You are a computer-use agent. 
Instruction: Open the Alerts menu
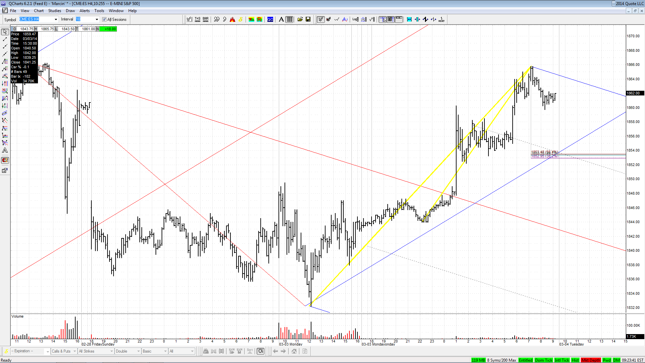click(85, 11)
